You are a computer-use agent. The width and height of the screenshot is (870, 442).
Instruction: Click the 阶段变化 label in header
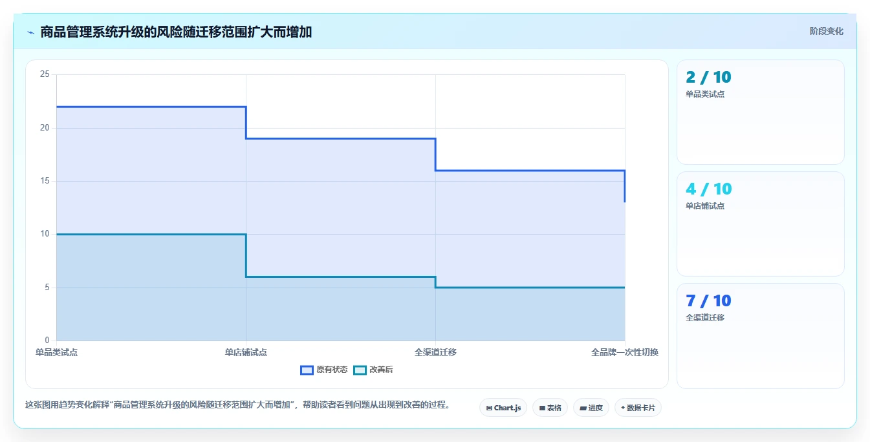coord(826,31)
